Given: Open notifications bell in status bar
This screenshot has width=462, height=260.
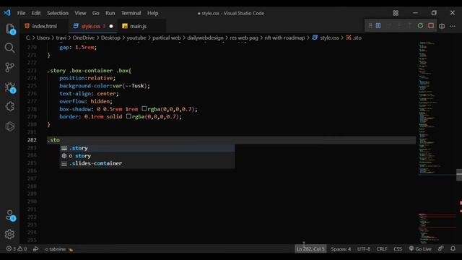Looking at the screenshot, I should [x=453, y=248].
